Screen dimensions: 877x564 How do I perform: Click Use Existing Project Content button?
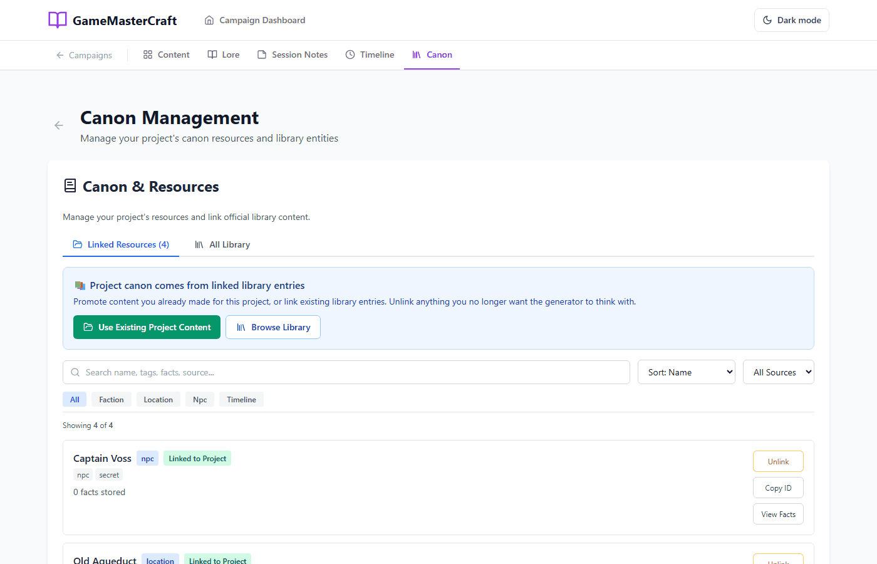click(147, 327)
